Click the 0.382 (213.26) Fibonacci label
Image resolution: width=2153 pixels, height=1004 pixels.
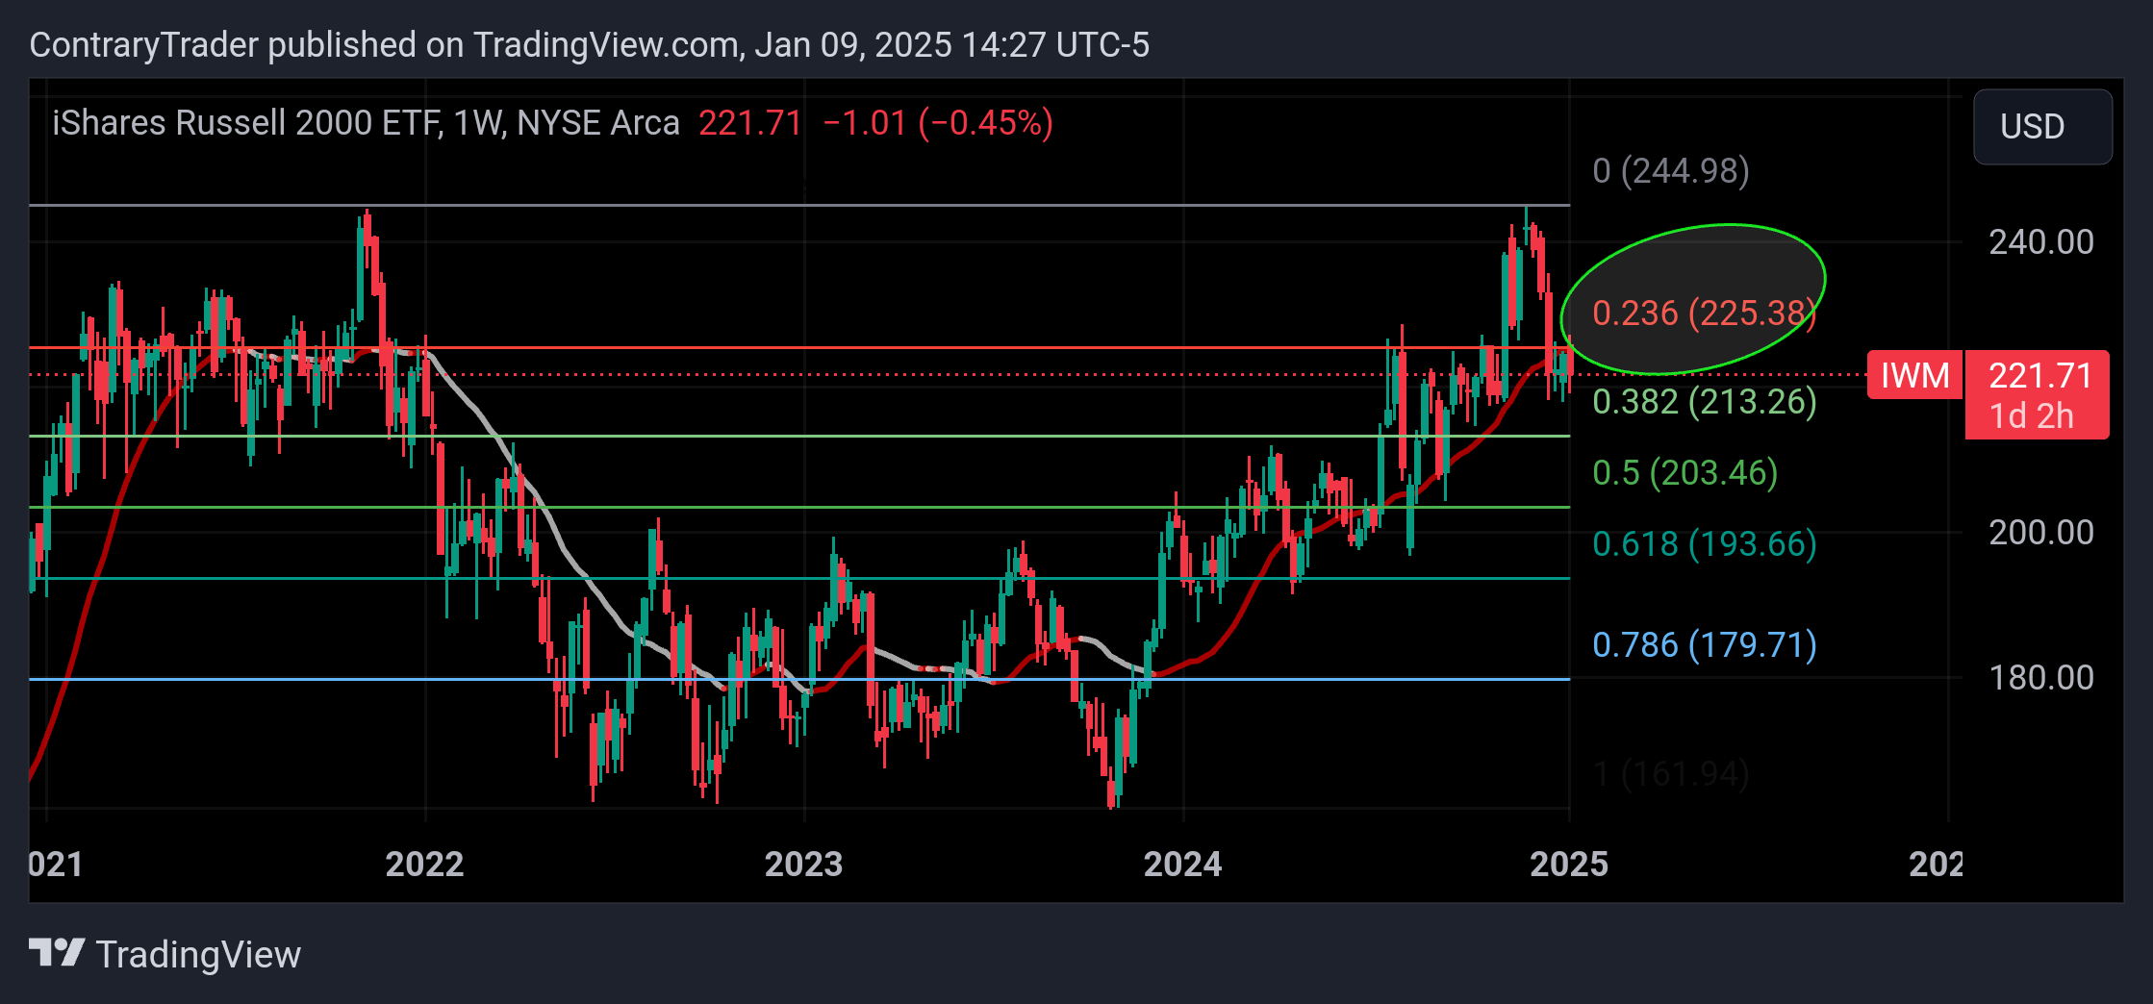1704,402
